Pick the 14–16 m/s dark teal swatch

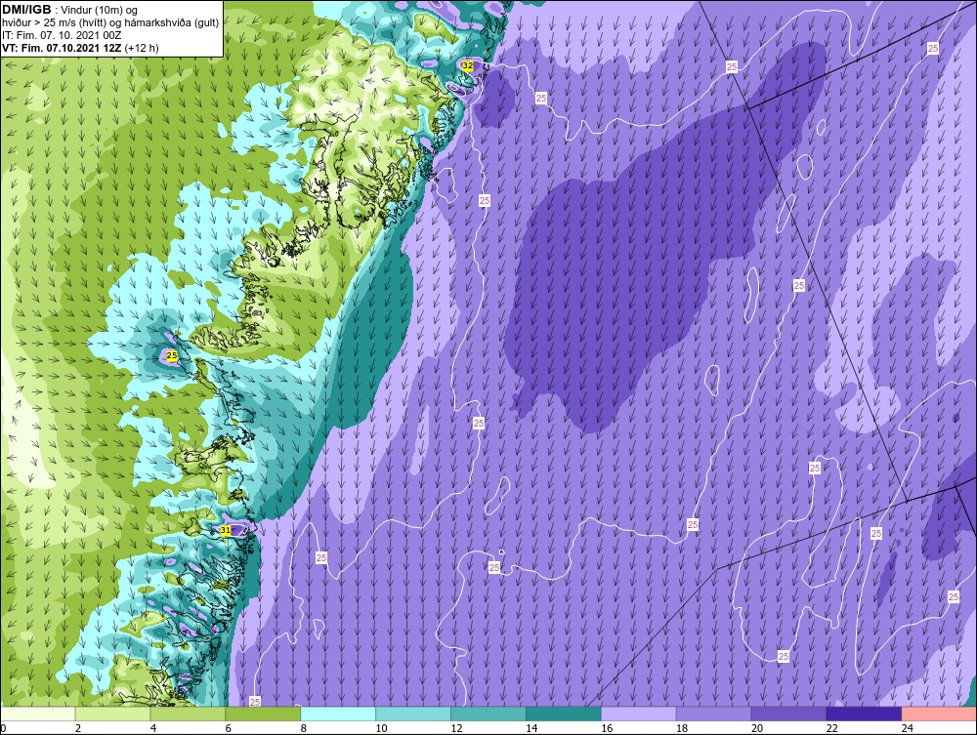[x=564, y=714]
